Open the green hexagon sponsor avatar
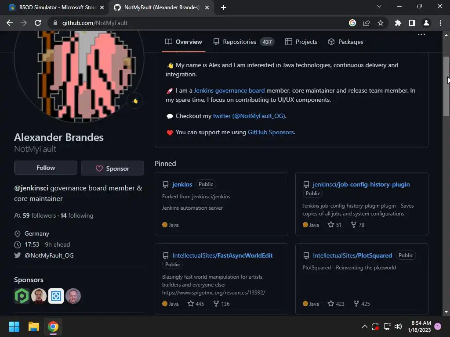 22,296
